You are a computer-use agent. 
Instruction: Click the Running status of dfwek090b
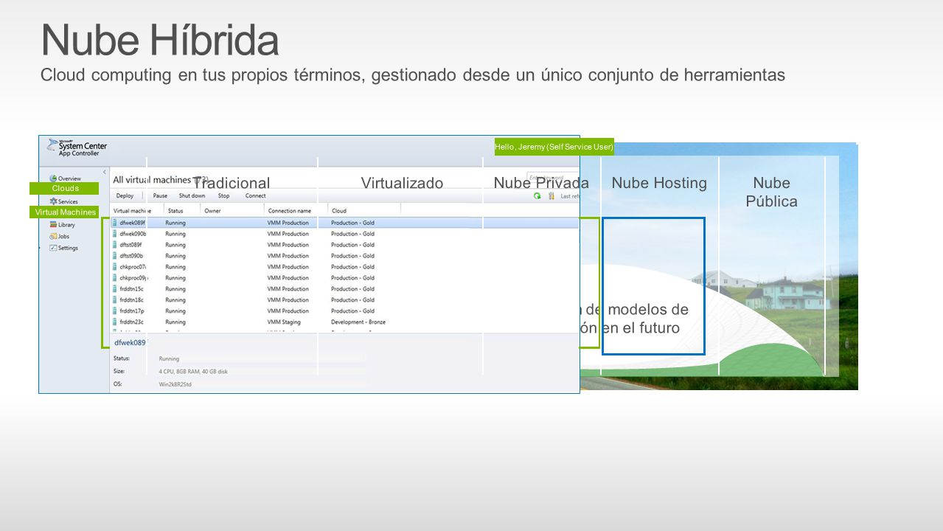(175, 234)
